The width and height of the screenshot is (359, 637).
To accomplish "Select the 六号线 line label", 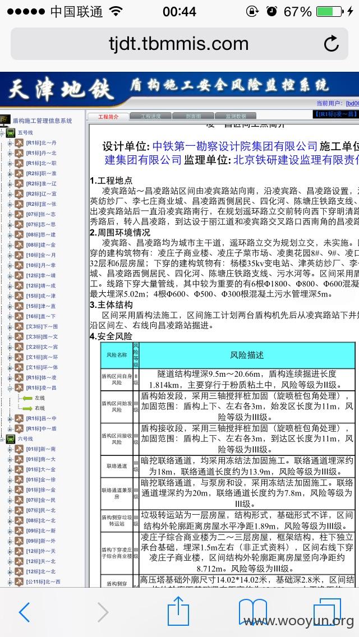I will [x=25, y=438].
